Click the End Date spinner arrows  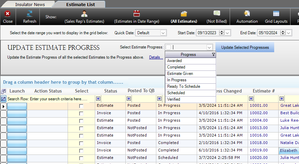click(x=283, y=33)
